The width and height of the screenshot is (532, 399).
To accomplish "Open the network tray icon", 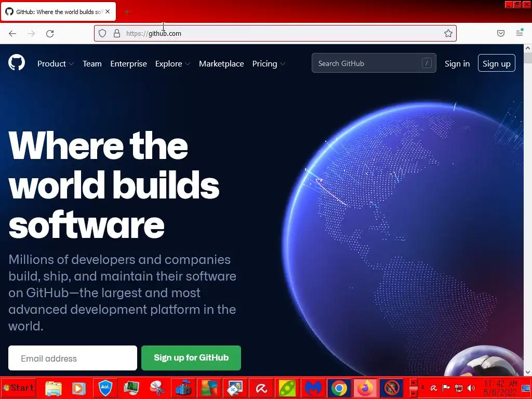I will click(x=459, y=388).
